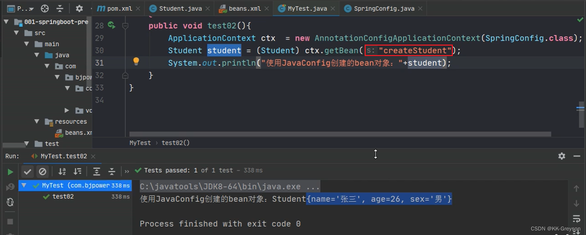
Task: Click the selected 'student' variable in line 30
Action: (x=224, y=50)
